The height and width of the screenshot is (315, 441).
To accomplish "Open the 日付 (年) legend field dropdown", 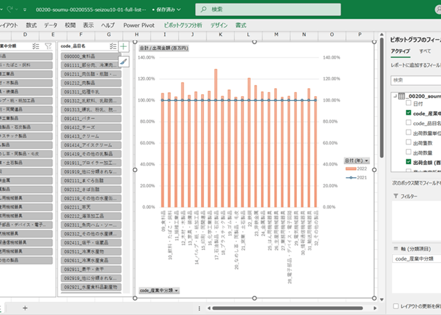I will [357, 160].
